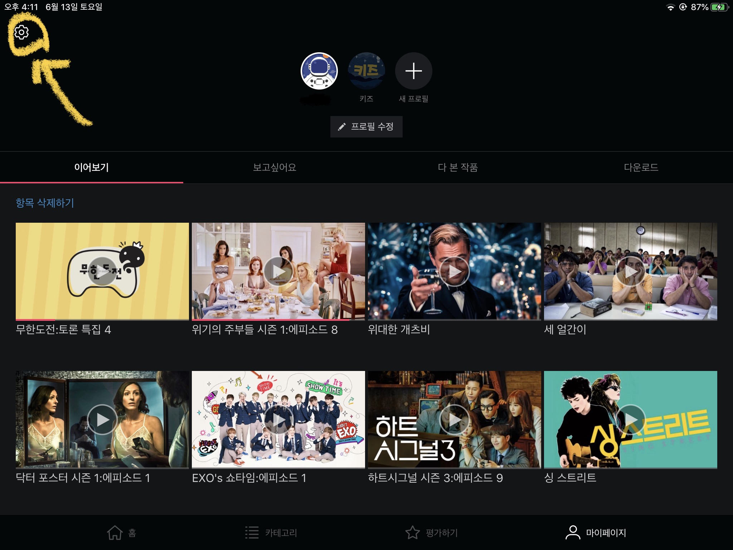Open 카테고리 in bottom navigation
Image resolution: width=733 pixels, height=550 pixels.
[271, 532]
